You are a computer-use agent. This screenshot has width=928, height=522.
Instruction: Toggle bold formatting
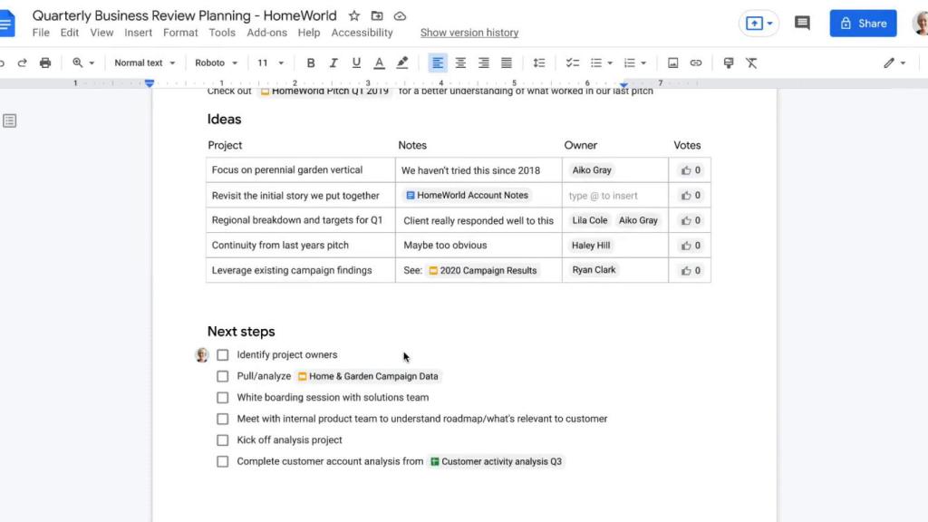311,63
